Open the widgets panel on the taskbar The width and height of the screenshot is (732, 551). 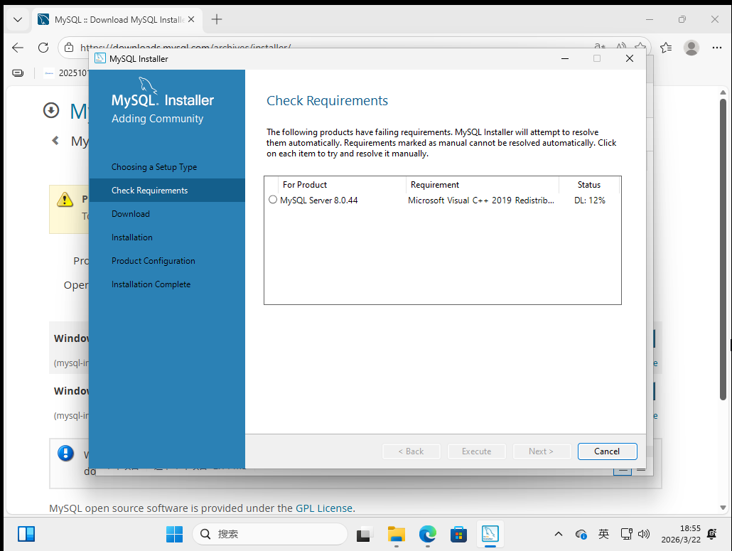[26, 534]
